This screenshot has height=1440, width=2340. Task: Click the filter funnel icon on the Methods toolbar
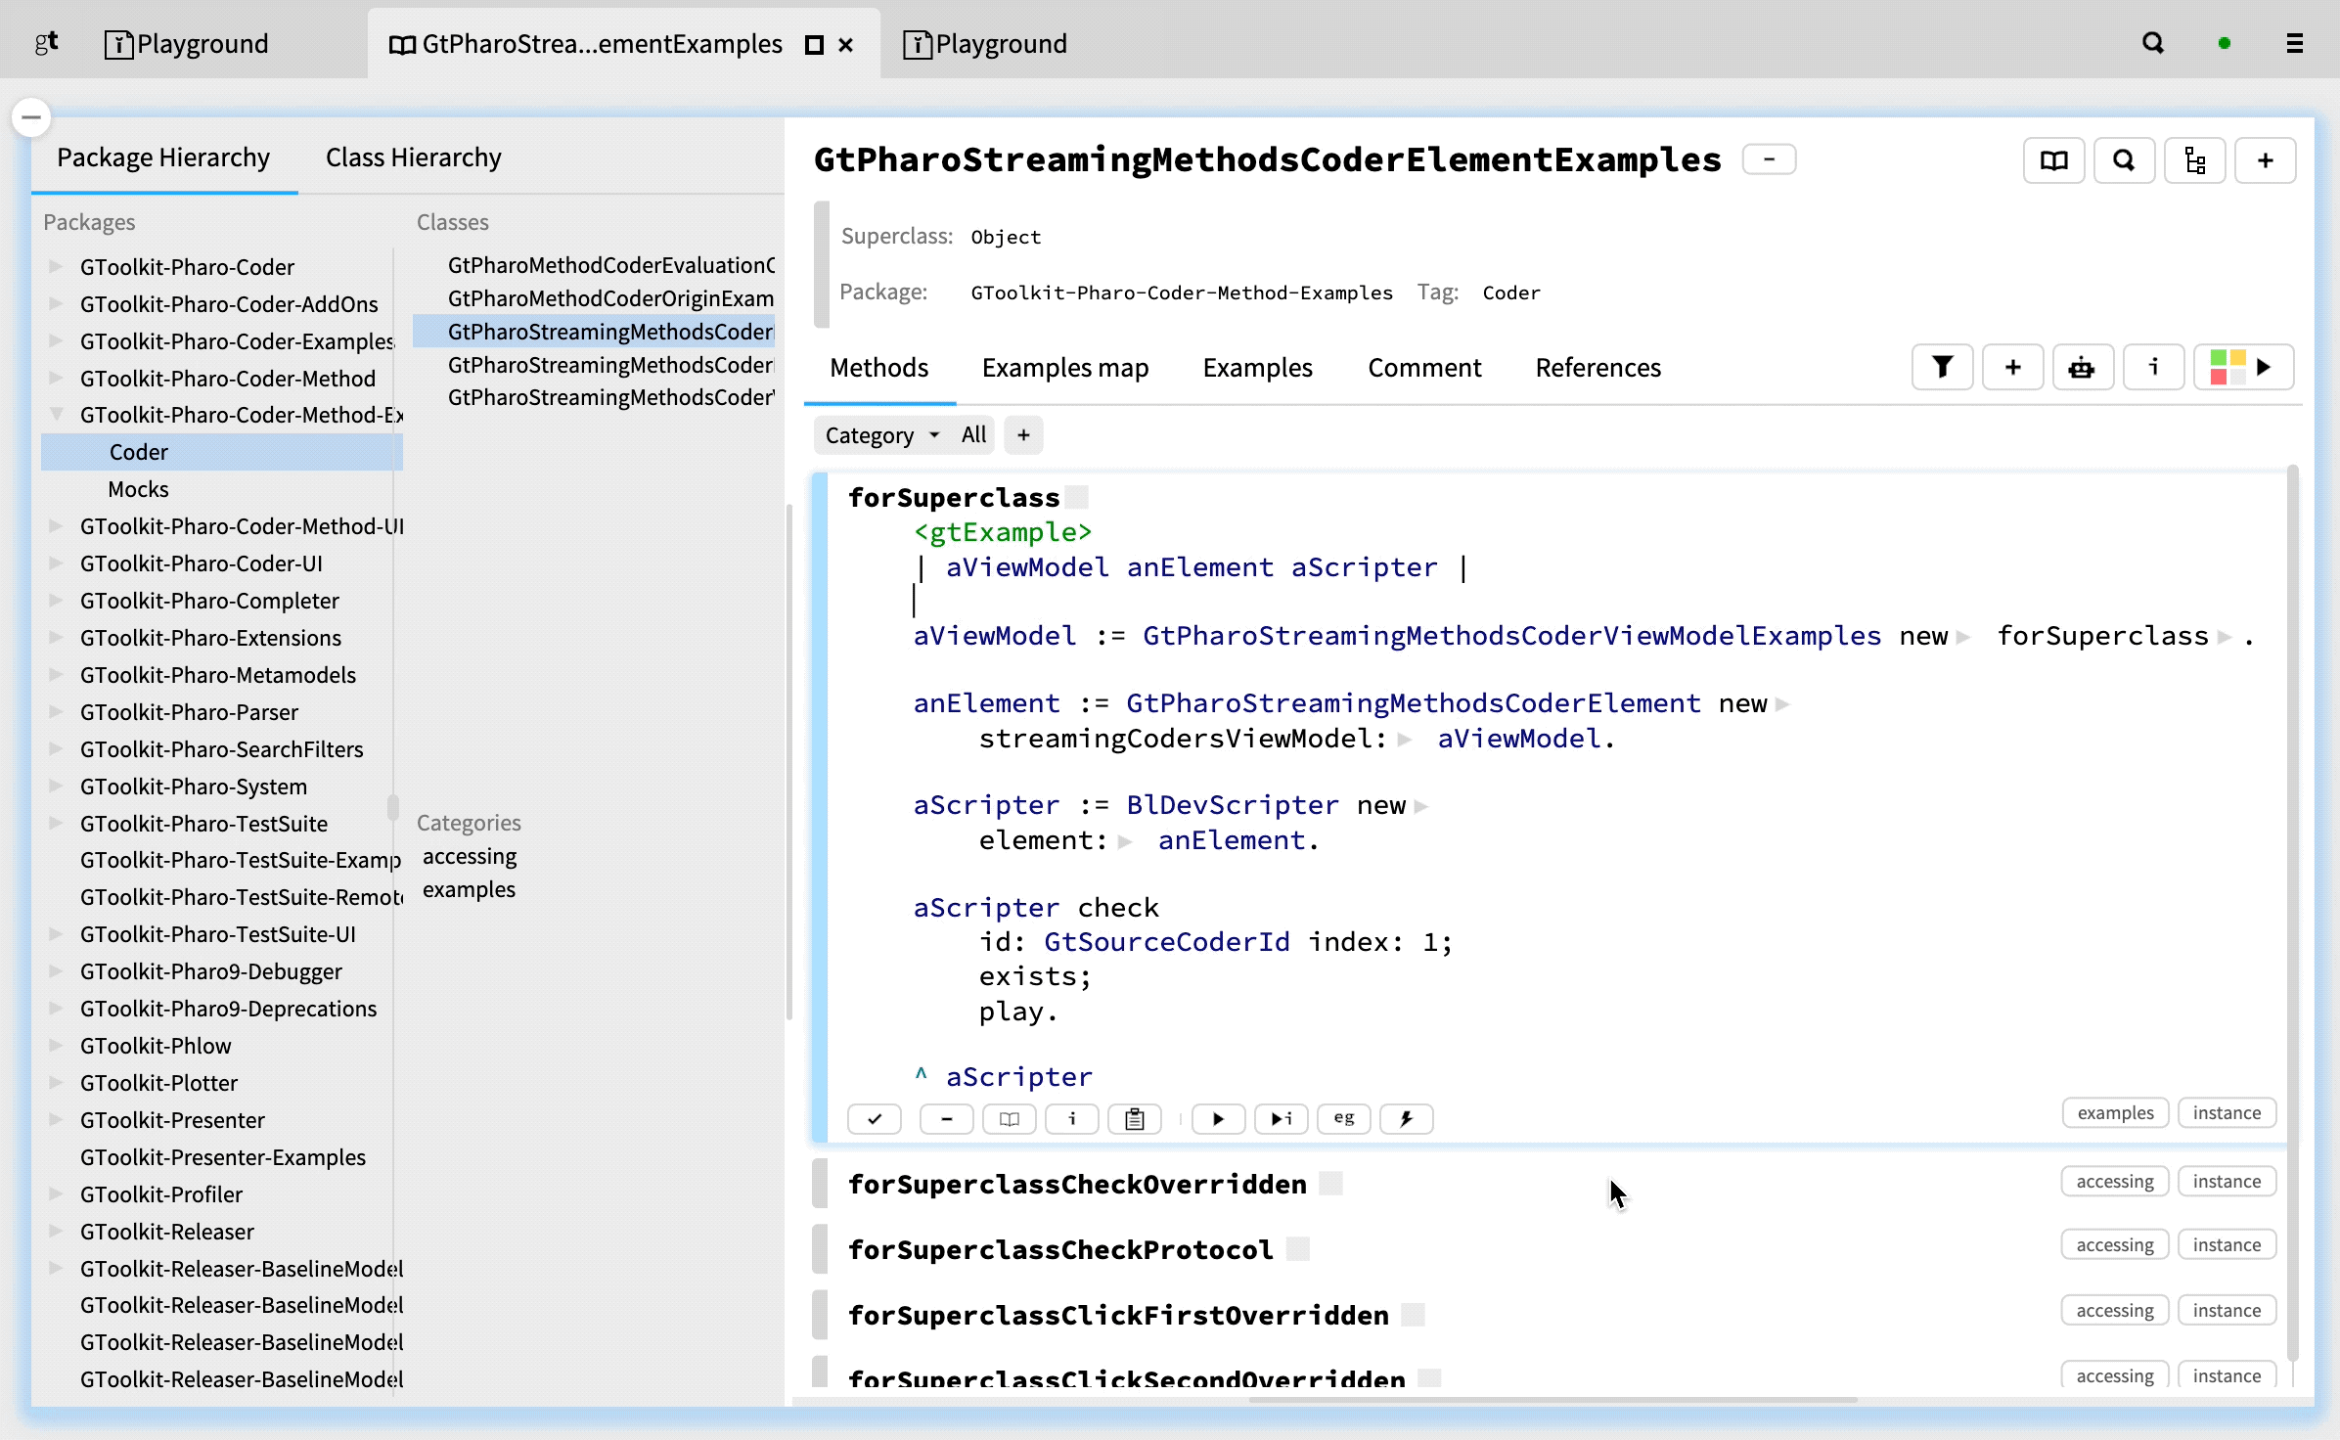[x=1942, y=367]
